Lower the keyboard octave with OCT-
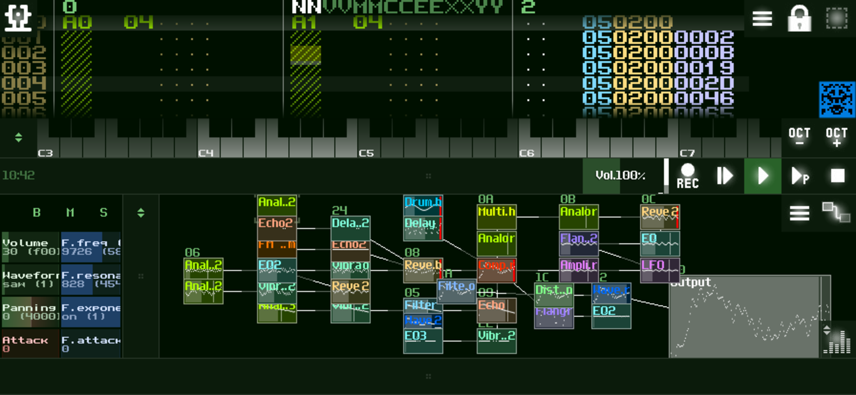 pyautogui.click(x=799, y=136)
